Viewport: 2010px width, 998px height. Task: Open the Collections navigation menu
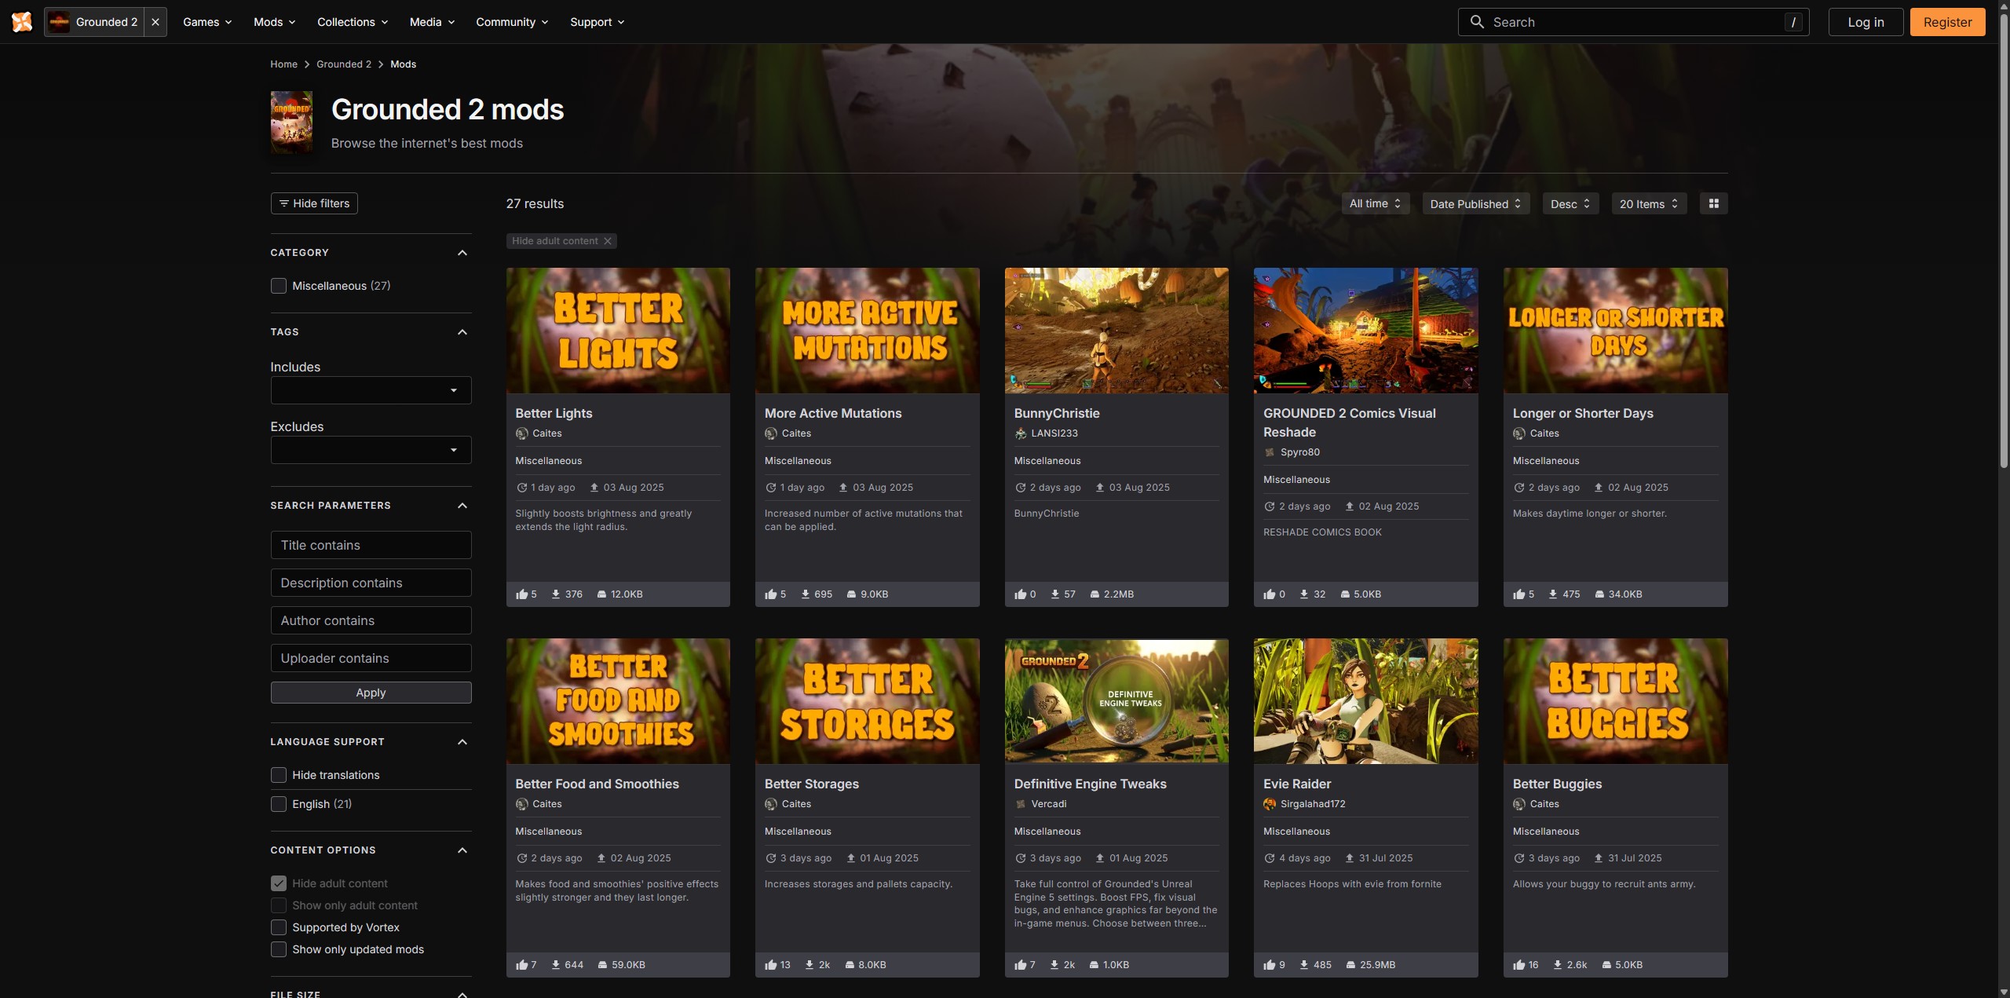tap(353, 22)
